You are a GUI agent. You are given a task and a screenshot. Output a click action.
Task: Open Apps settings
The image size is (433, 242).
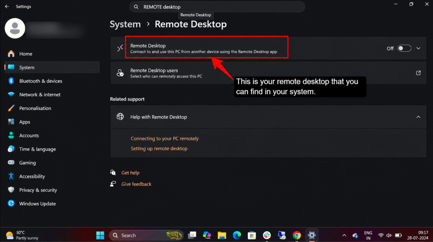tap(52, 122)
